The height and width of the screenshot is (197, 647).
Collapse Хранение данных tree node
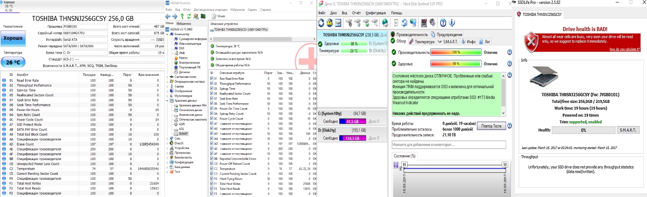167,101
